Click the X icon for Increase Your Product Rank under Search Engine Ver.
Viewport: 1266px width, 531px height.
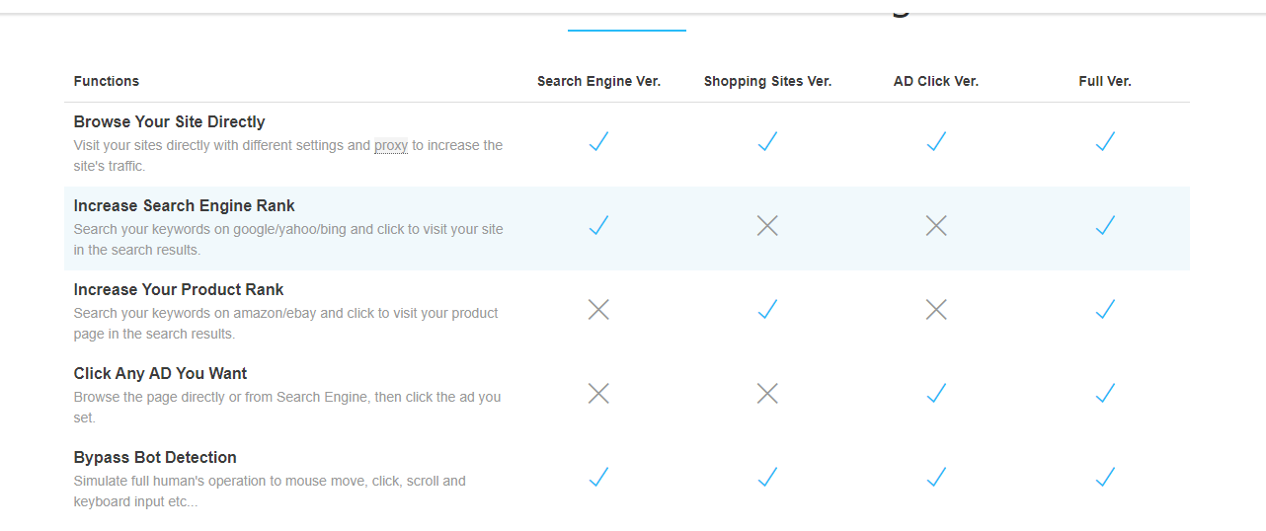(598, 310)
